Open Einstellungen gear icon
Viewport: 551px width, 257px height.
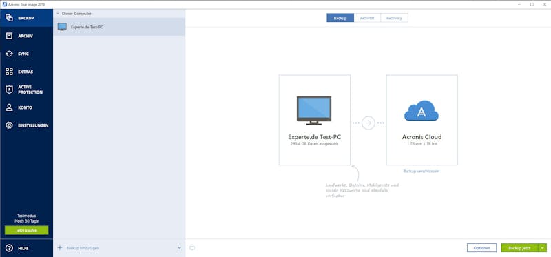pos(10,125)
